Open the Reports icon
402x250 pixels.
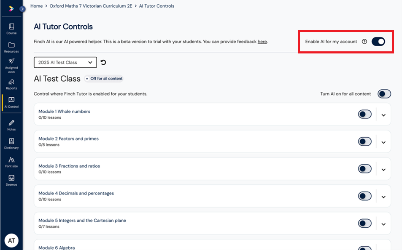(x=11, y=84)
